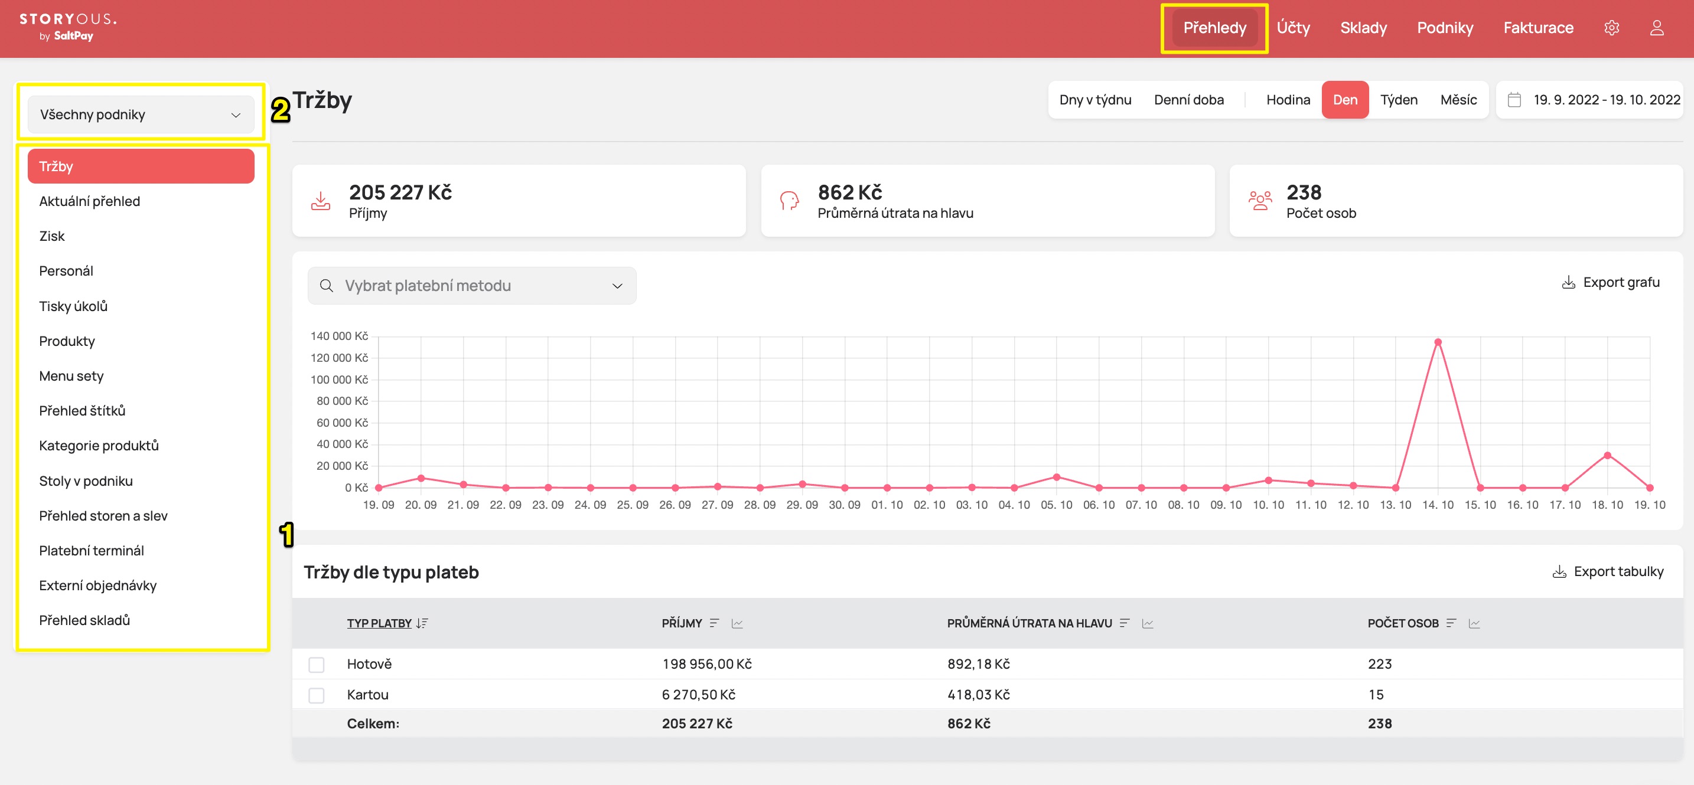Sort by the Typ platby sort icon
The width and height of the screenshot is (1694, 785).
pyautogui.click(x=422, y=623)
